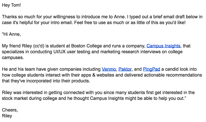
Task: Click the PingPad link
Action: (151, 69)
